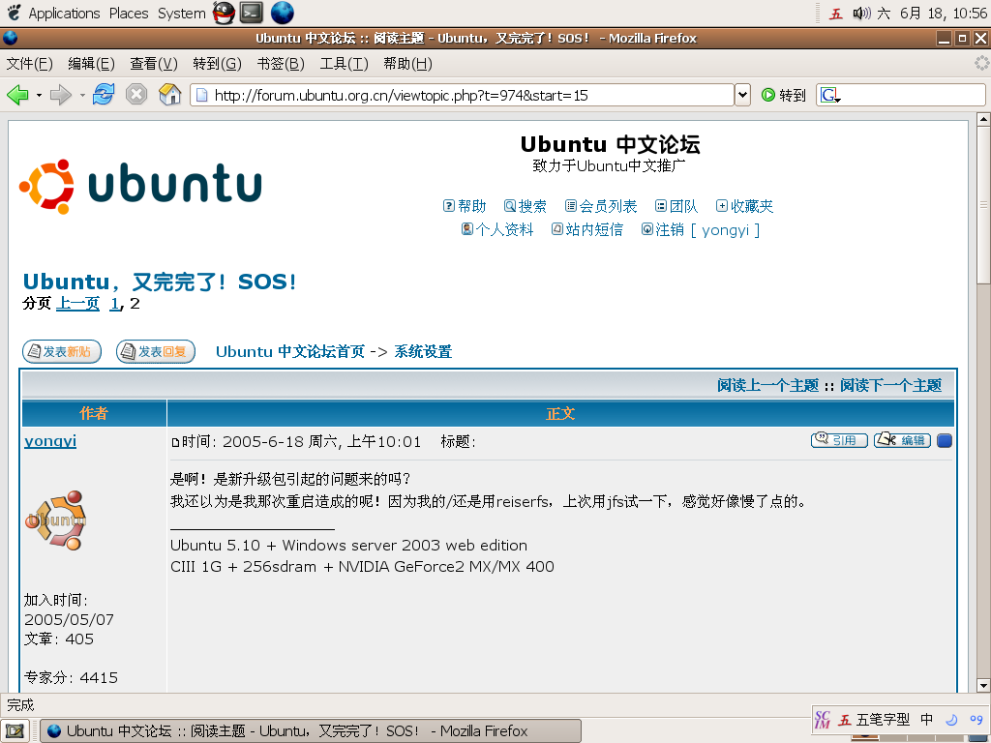
Task: Open the back button history dropdown arrow
Action: [39, 96]
